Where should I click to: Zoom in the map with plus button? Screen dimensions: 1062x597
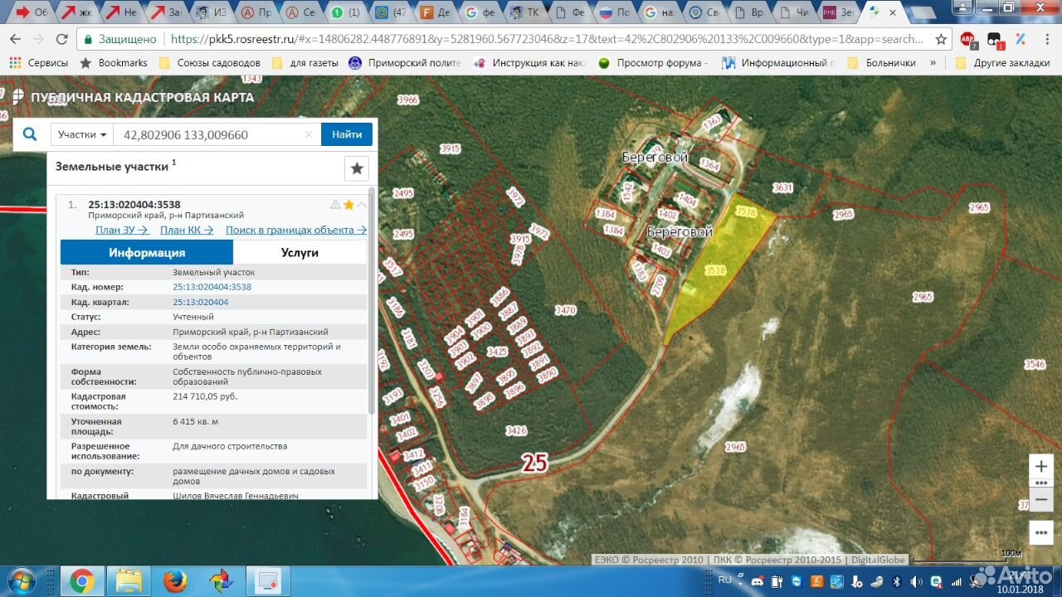[x=1041, y=467]
